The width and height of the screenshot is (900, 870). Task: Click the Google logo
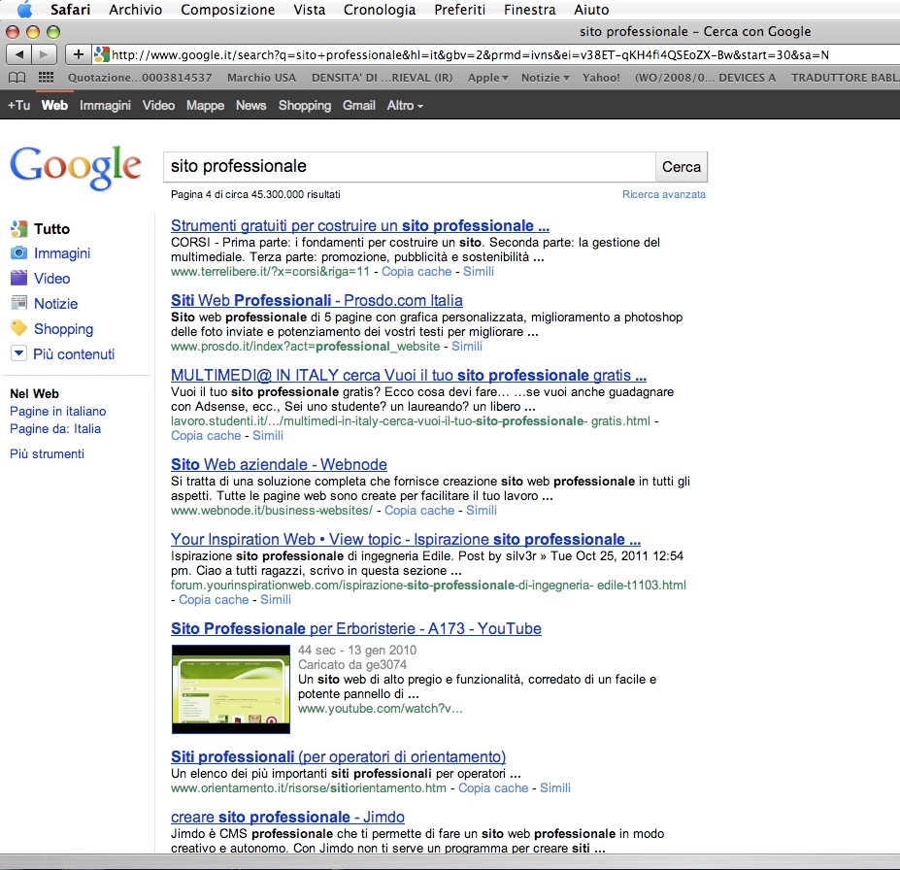(75, 166)
